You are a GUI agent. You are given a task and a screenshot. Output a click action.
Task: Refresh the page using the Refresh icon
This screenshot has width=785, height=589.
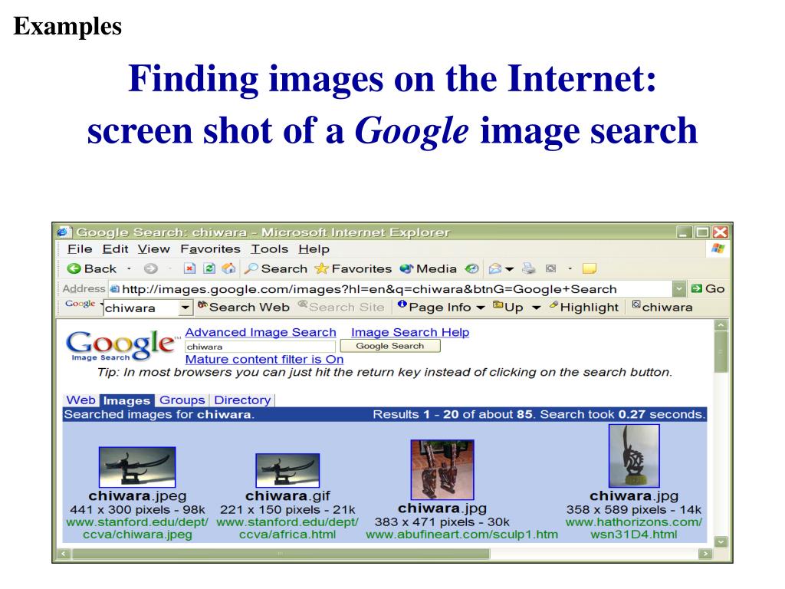pos(209,269)
